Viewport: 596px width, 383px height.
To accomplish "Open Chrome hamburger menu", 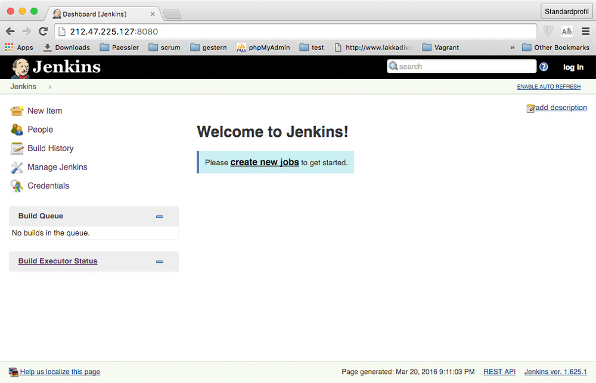I will pos(586,32).
